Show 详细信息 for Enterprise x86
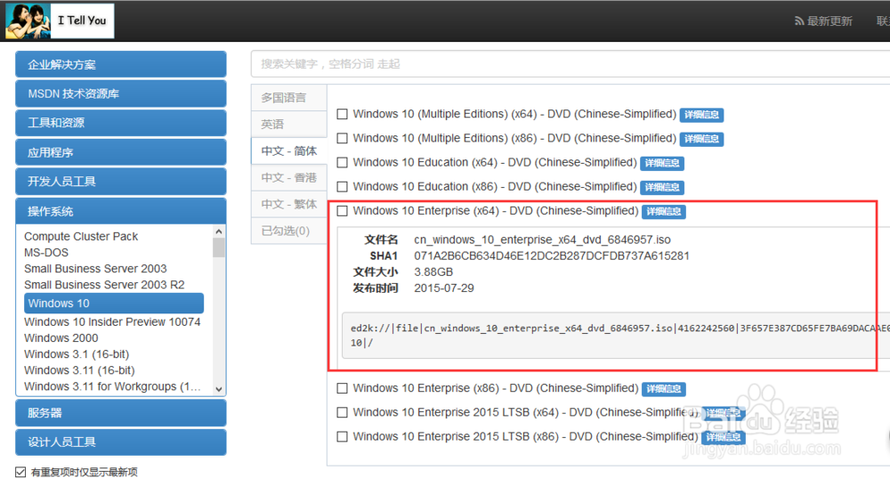 664,389
